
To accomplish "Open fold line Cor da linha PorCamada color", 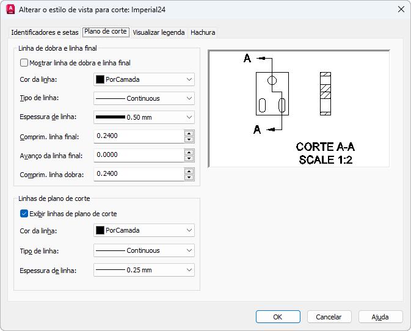I will point(144,79).
